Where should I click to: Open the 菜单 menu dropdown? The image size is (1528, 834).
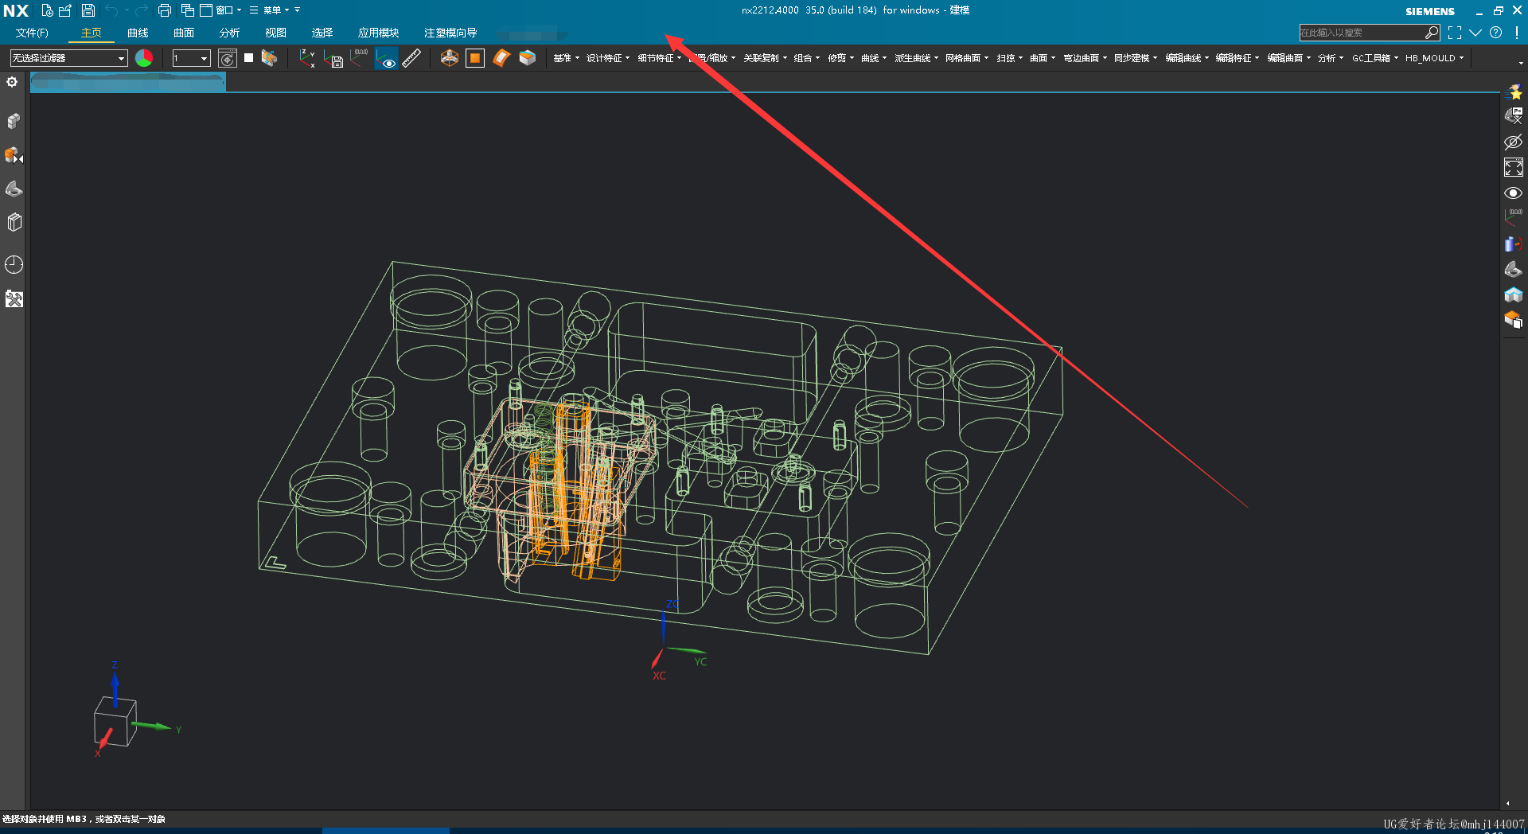coord(270,10)
